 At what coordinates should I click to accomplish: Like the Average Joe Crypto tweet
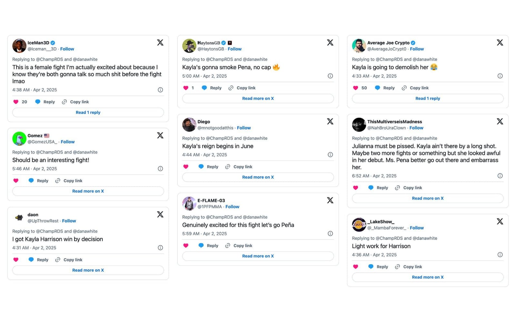click(355, 88)
